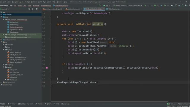The height and width of the screenshot is (107, 190).
Task: Open the SDK Manager icon
Action: click(x=186, y=5)
